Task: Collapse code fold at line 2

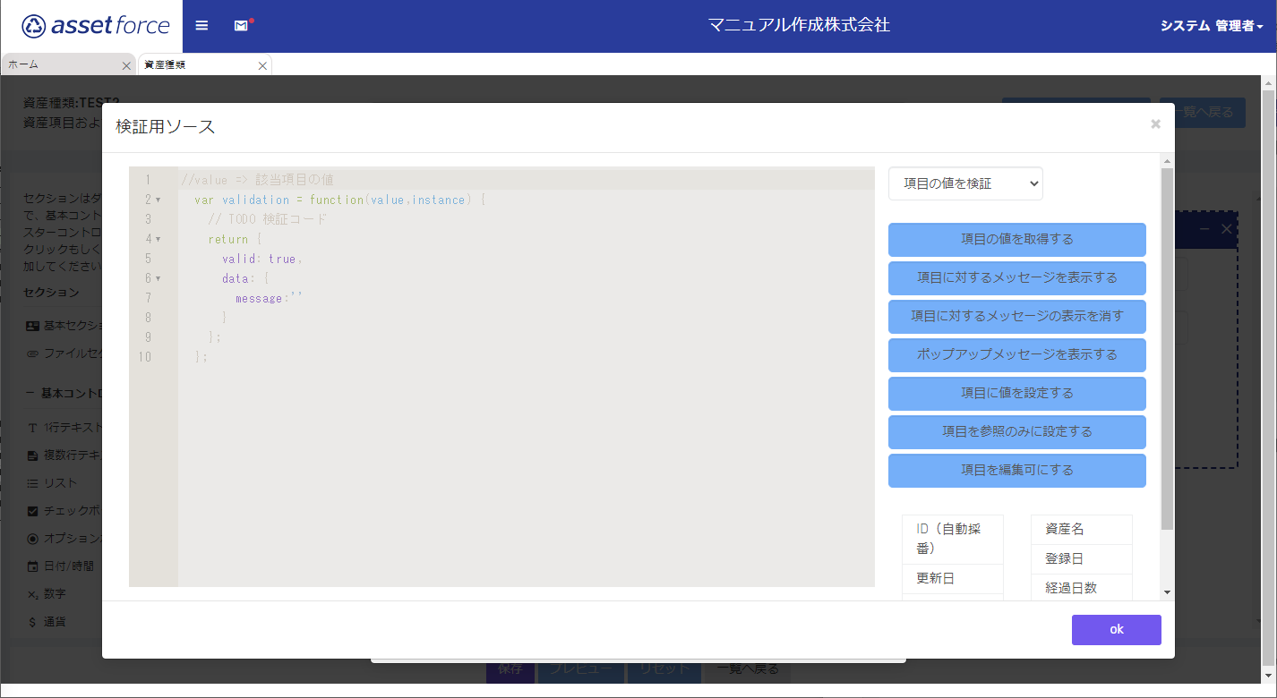Action: 159,200
